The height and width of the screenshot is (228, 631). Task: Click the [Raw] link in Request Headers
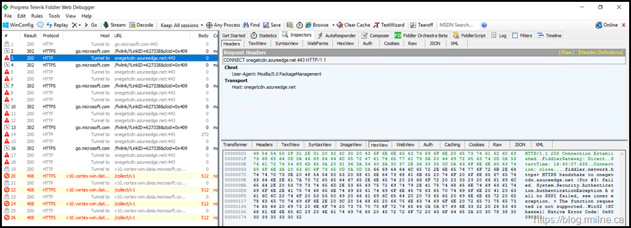(567, 53)
